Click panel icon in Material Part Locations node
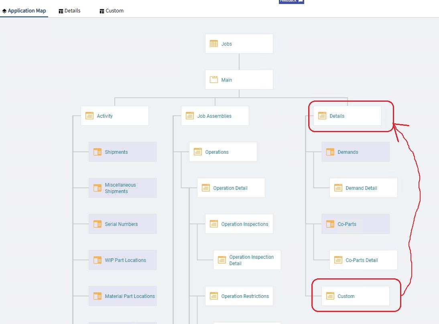The width and height of the screenshot is (439, 324). 98,296
